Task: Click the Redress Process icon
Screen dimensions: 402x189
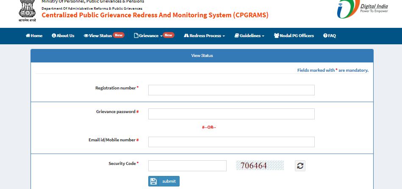Action: tap(186, 36)
